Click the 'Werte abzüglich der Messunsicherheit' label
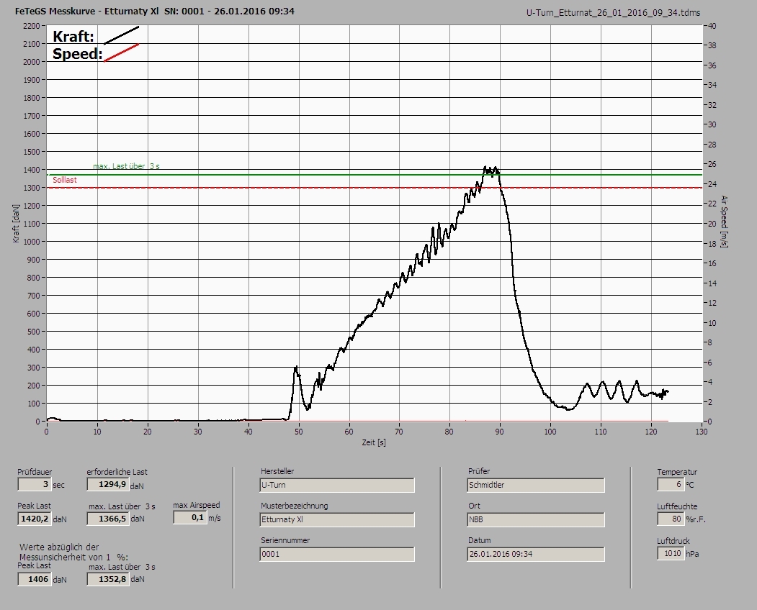757x610 pixels. 73,552
